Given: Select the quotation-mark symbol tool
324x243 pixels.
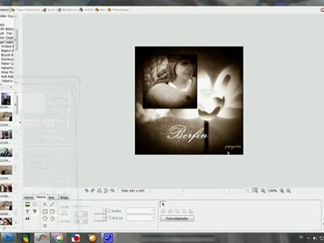Looking at the screenshot, I should (x=28, y=219).
